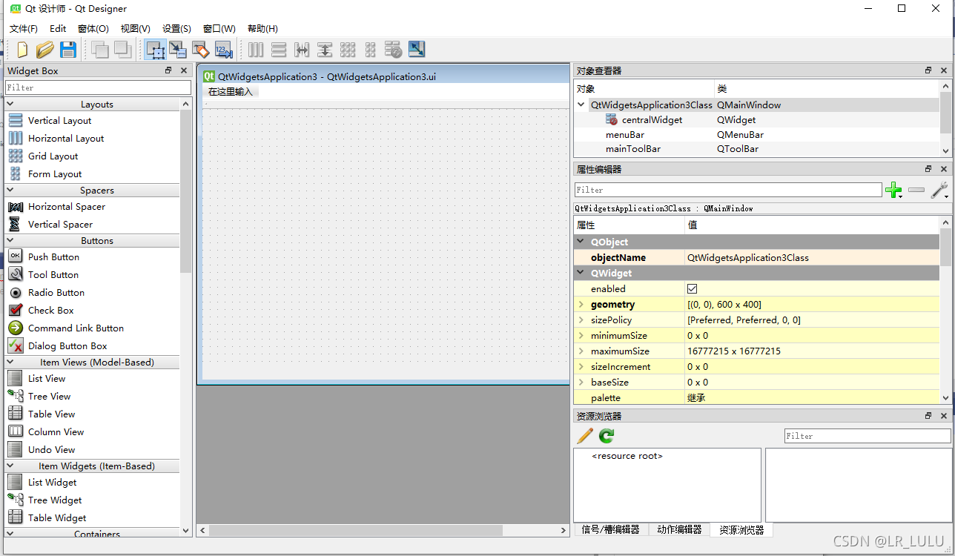Expand the minimumSize property row
This screenshot has height=556, width=955.
point(581,336)
